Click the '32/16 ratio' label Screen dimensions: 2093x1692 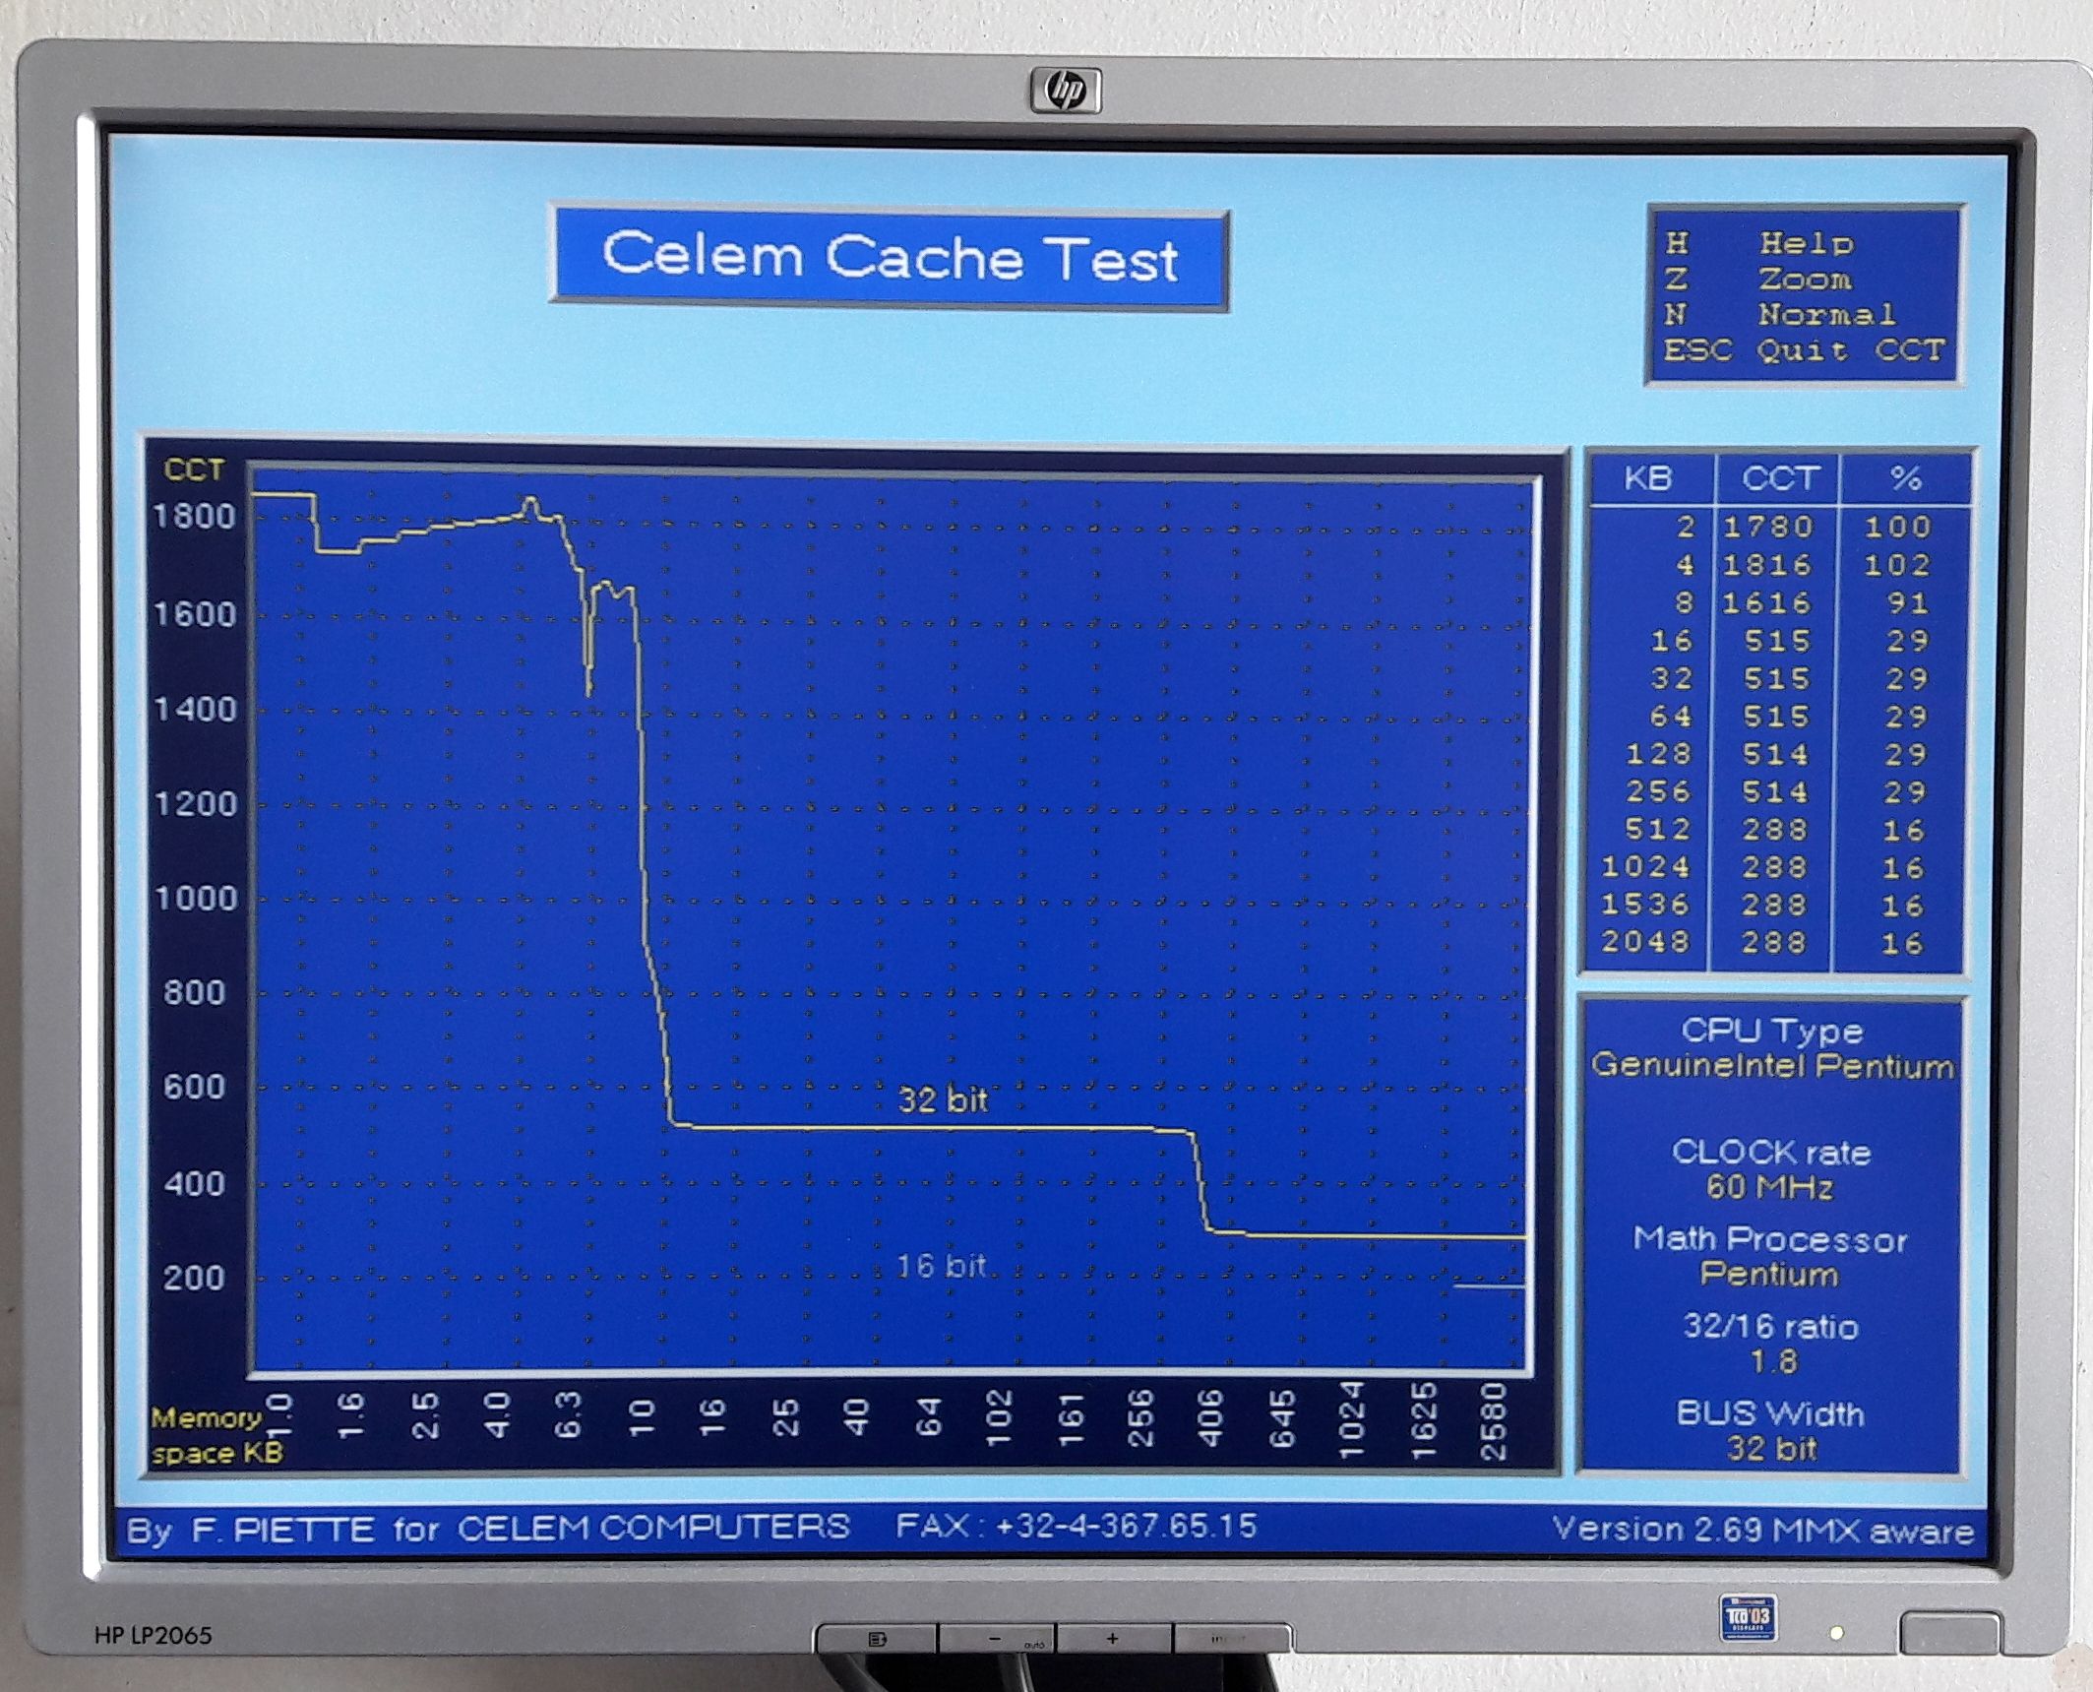pos(1770,1327)
